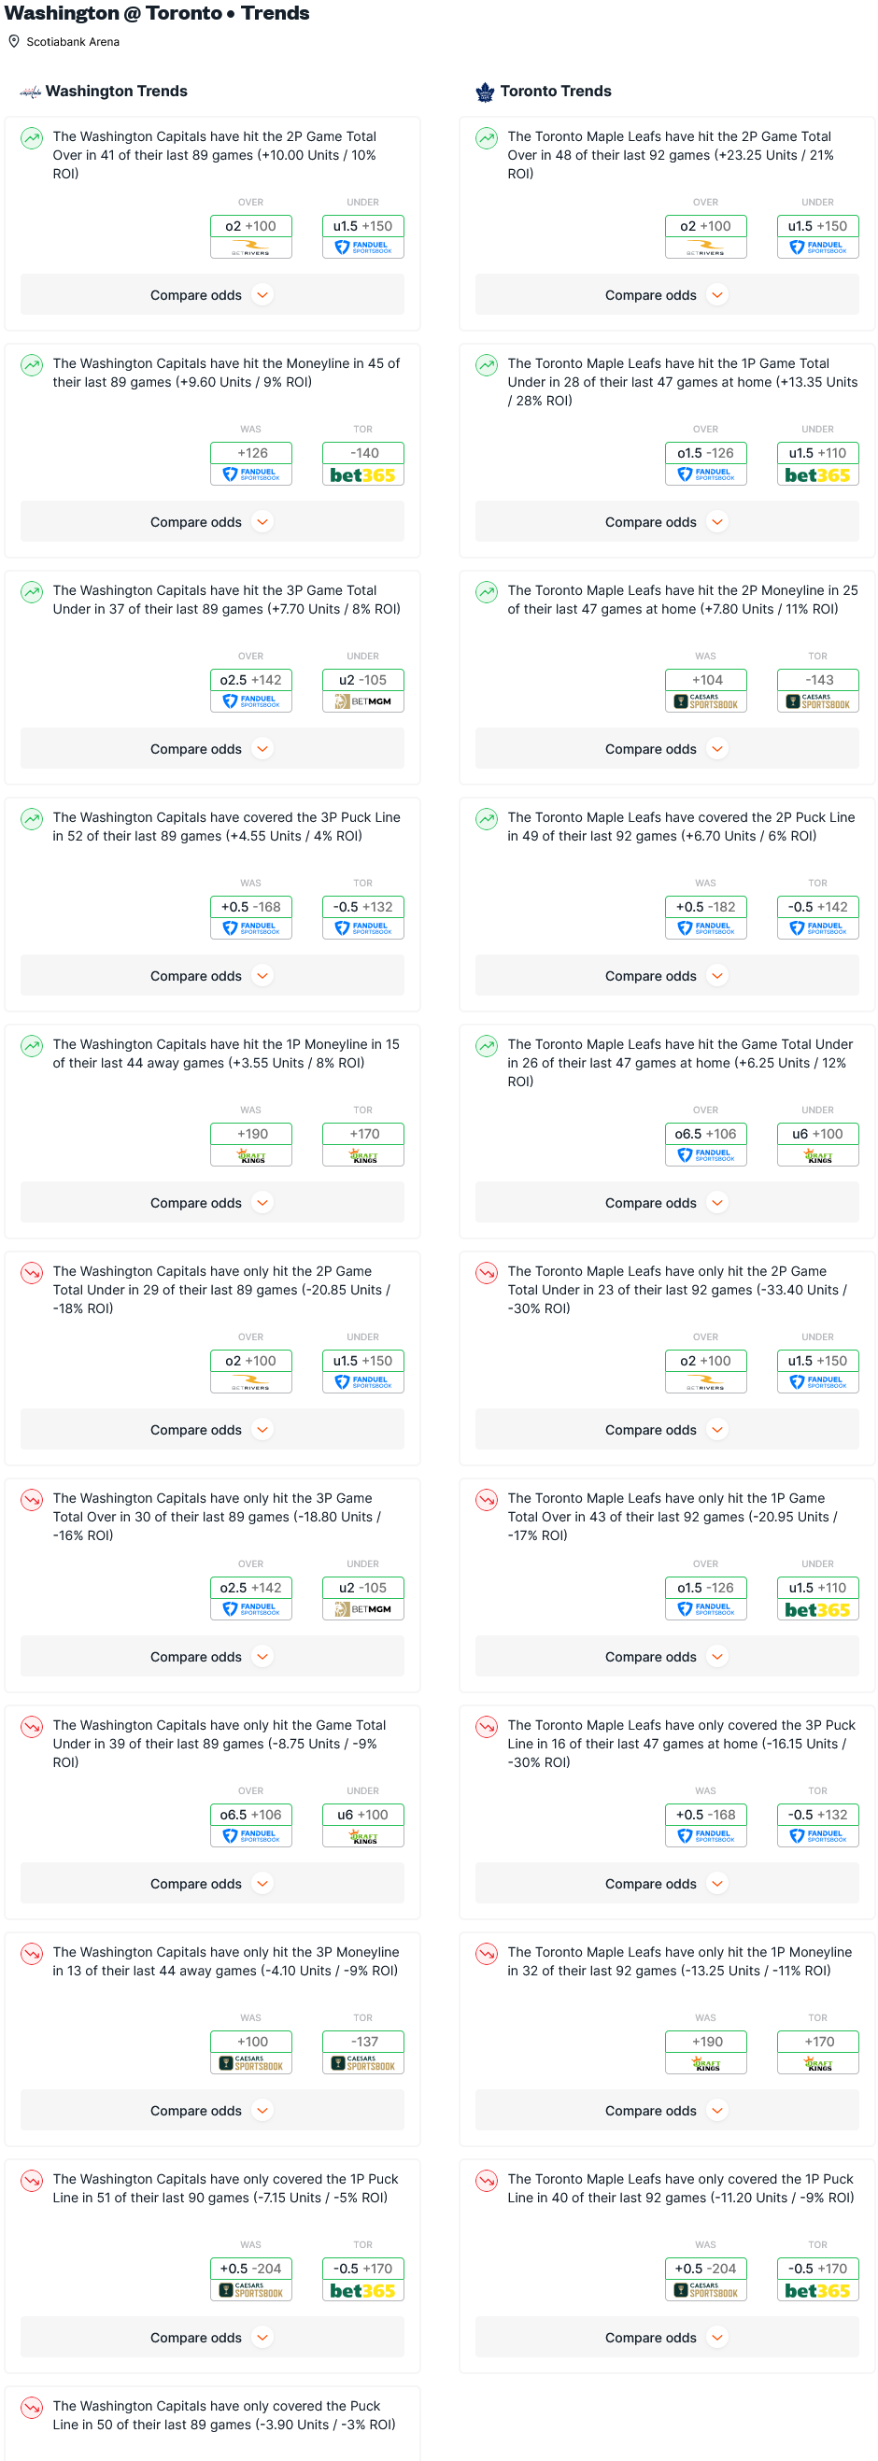
Task: Click the red downtrend icon beside Washington 3P Moneyline trend
Action: (x=32, y=1953)
